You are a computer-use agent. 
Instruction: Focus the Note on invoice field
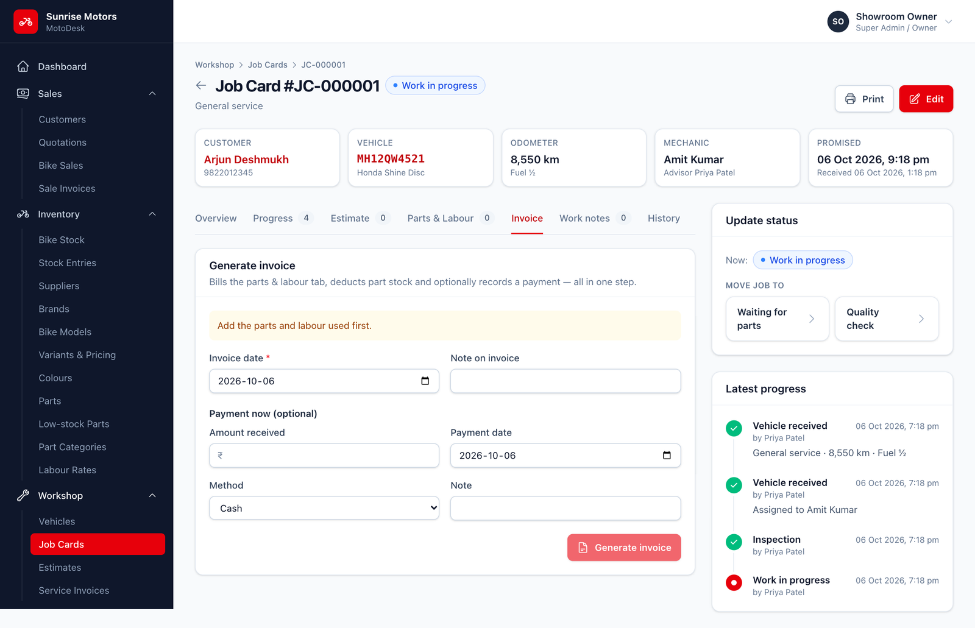565,381
